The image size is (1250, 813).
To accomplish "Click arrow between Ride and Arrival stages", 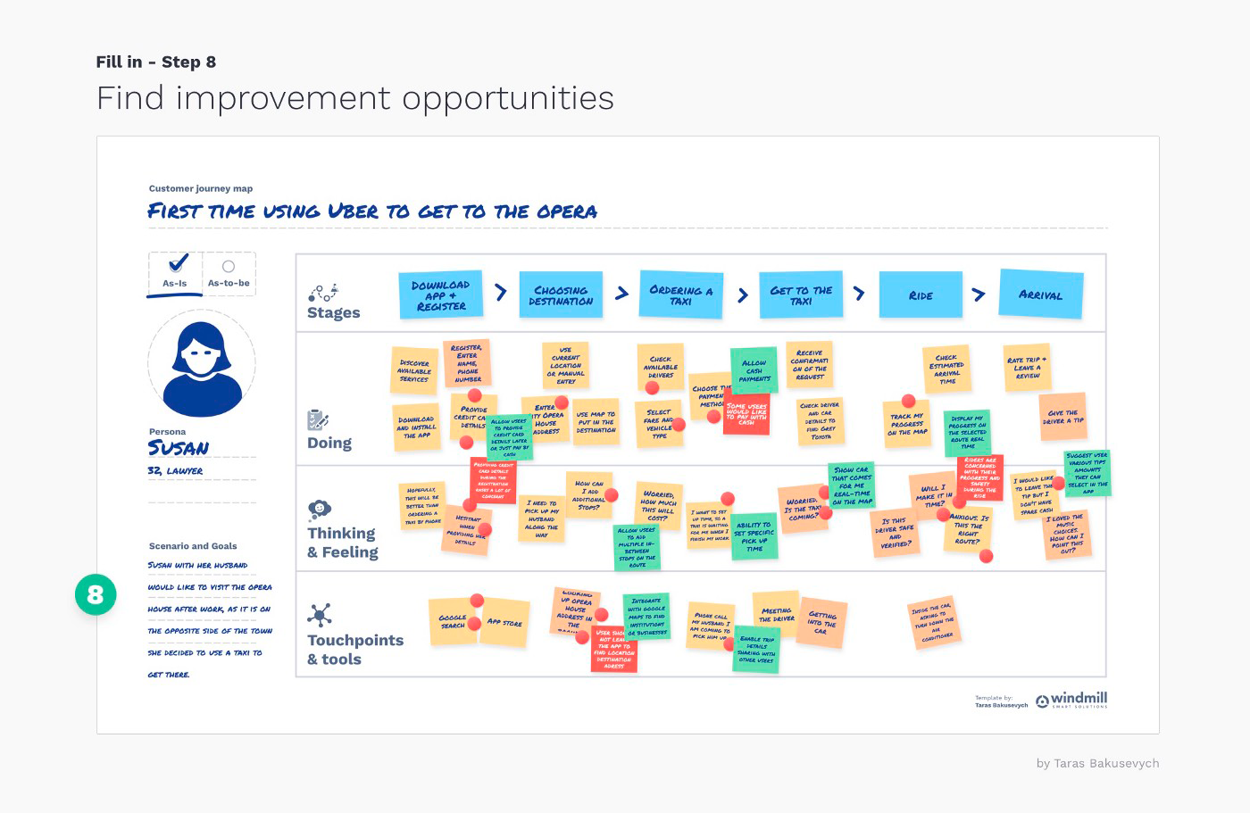I will (979, 295).
